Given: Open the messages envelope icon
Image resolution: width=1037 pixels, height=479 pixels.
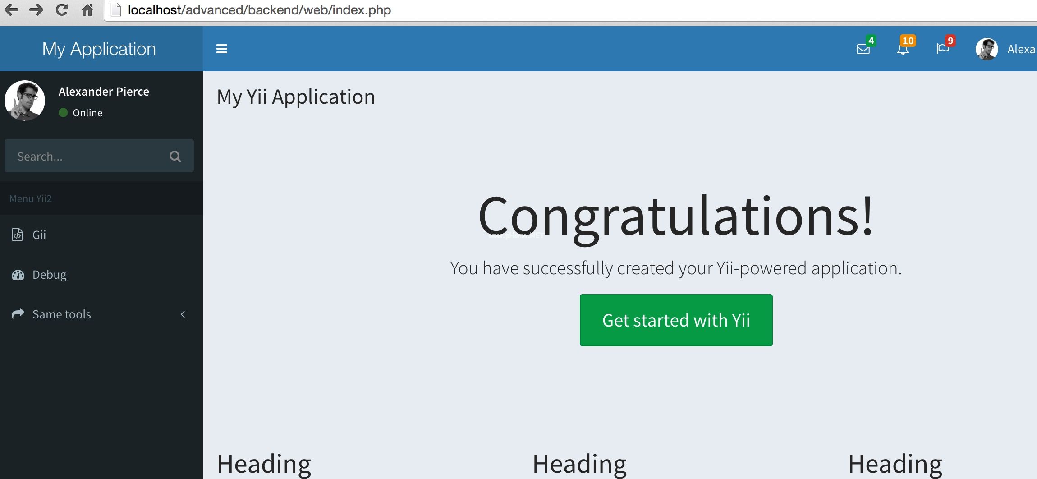Looking at the screenshot, I should [x=863, y=49].
